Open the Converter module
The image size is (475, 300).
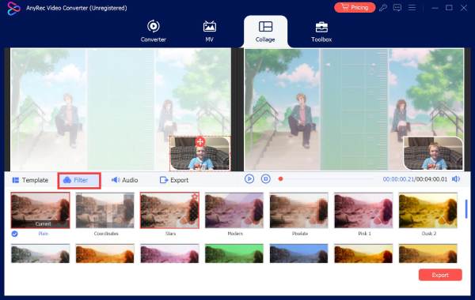[x=154, y=31]
